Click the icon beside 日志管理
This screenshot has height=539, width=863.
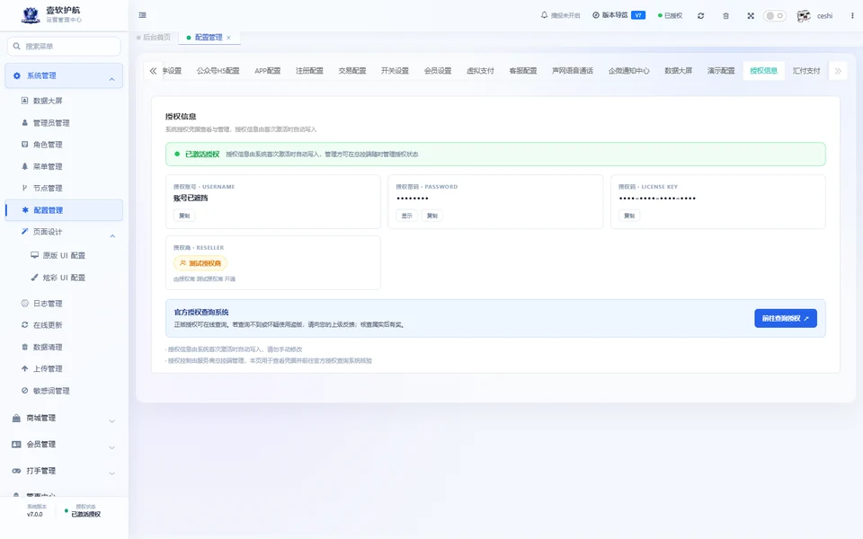pyautogui.click(x=24, y=303)
